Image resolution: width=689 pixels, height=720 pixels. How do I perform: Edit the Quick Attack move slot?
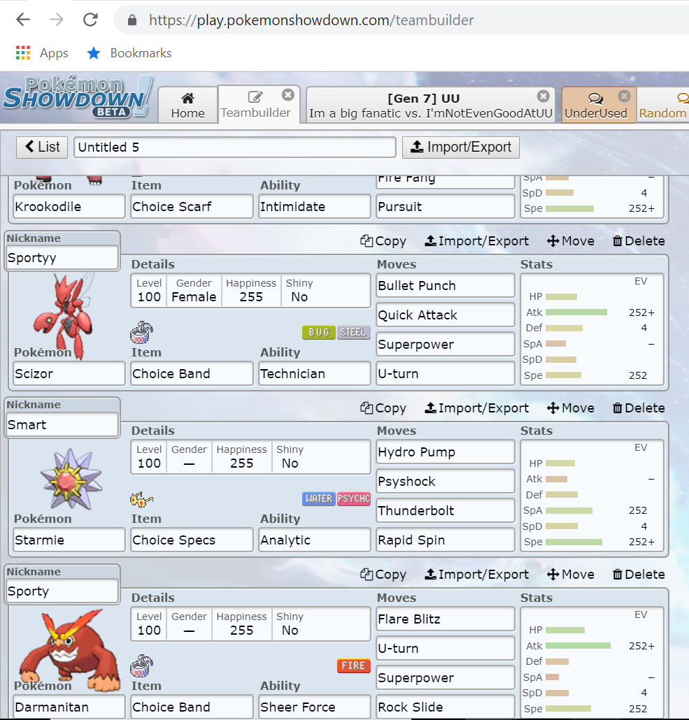coord(446,315)
